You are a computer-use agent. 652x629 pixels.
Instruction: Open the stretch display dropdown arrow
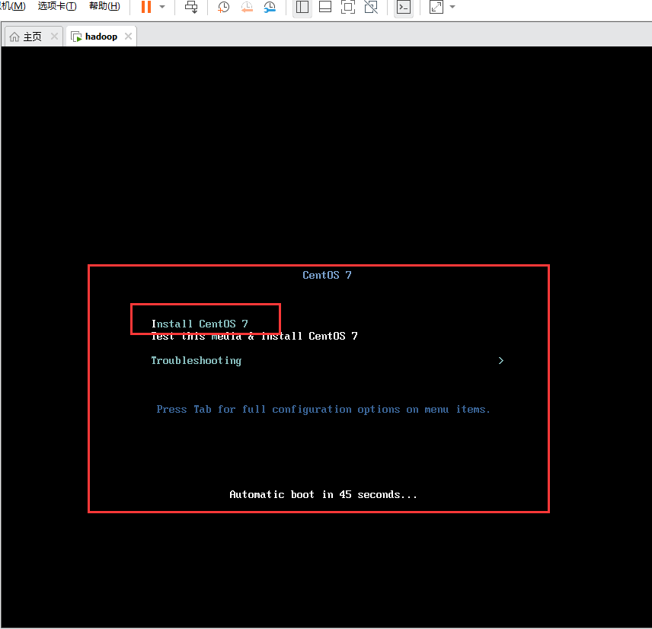click(452, 7)
